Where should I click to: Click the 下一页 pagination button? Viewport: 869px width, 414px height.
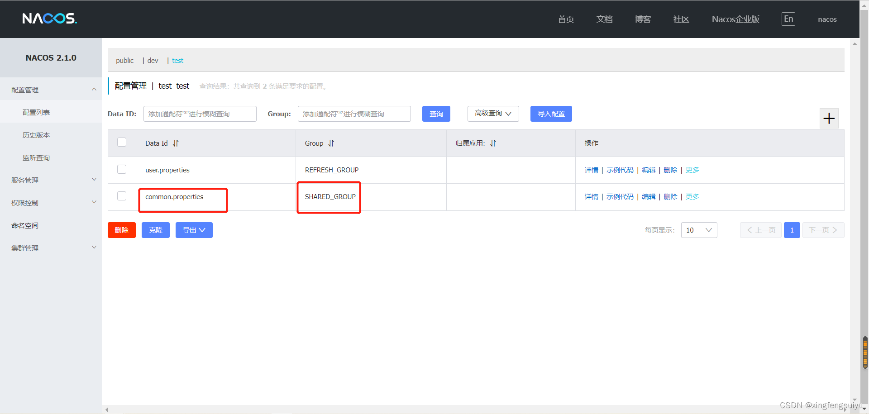823,230
